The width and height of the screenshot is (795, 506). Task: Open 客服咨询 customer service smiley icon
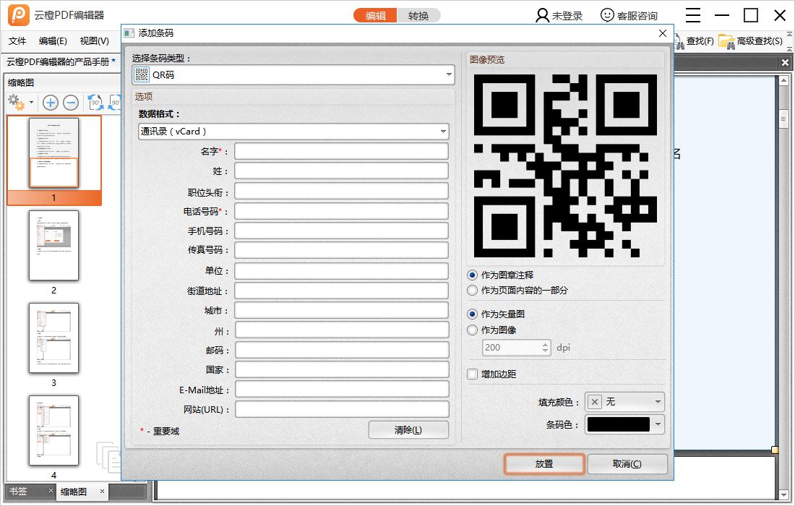(607, 15)
